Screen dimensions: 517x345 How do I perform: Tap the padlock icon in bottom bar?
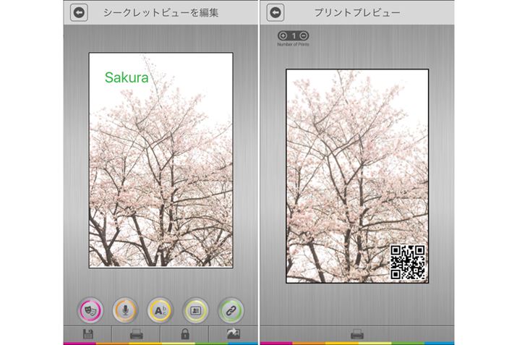coord(185,334)
